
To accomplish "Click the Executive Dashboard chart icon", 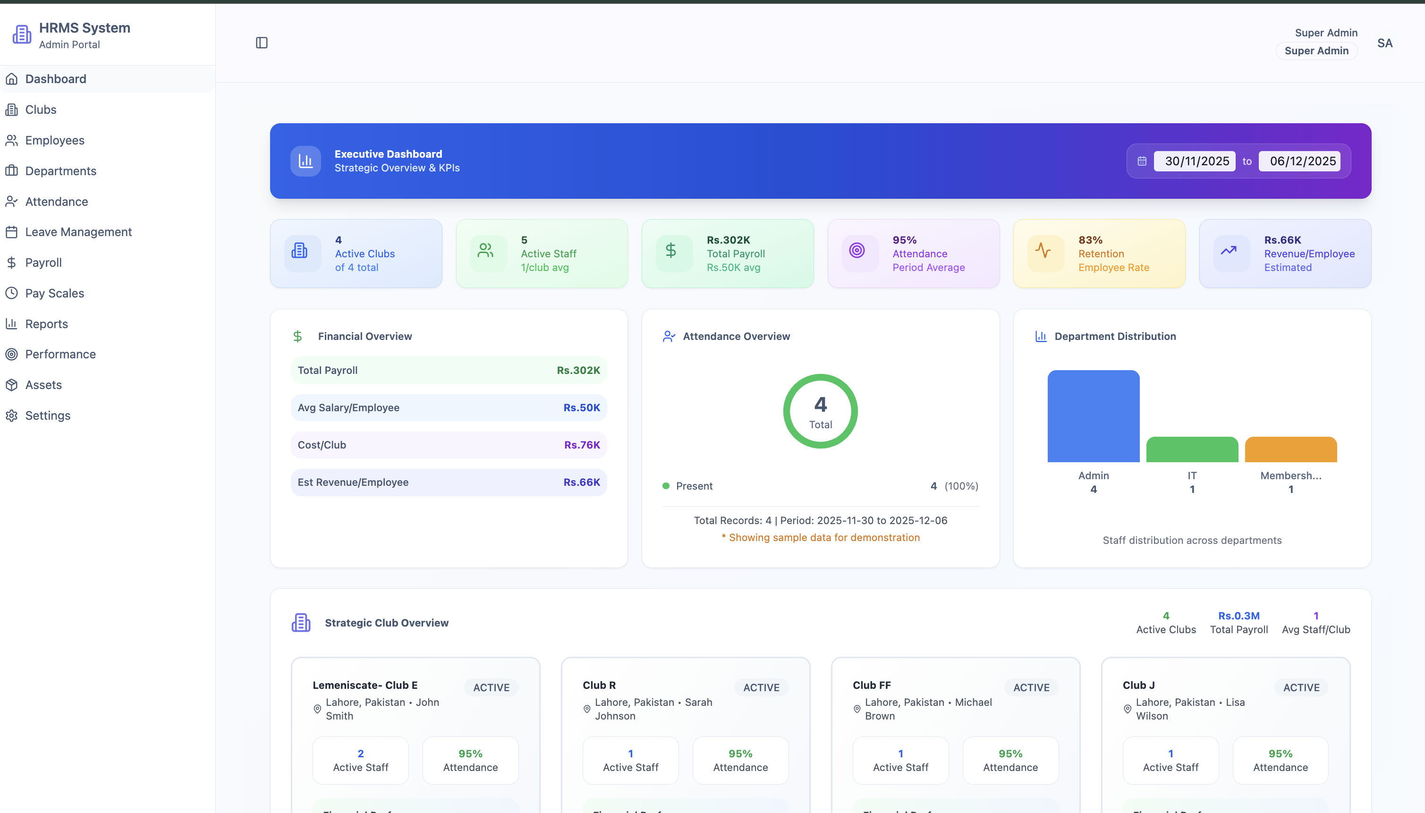I will point(305,161).
